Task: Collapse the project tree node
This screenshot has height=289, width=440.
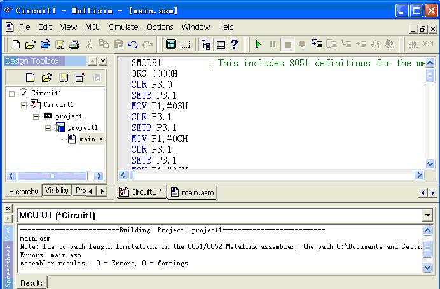Action: 36,116
